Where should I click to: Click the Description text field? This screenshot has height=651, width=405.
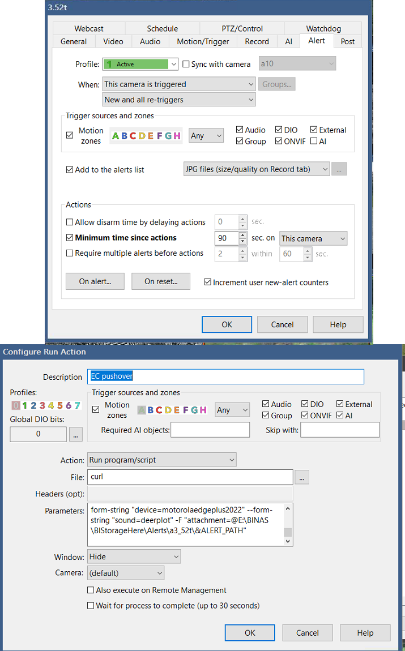(x=227, y=376)
